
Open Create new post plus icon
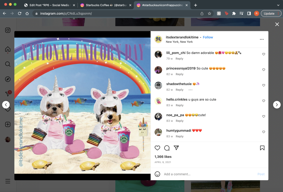click(8, 124)
